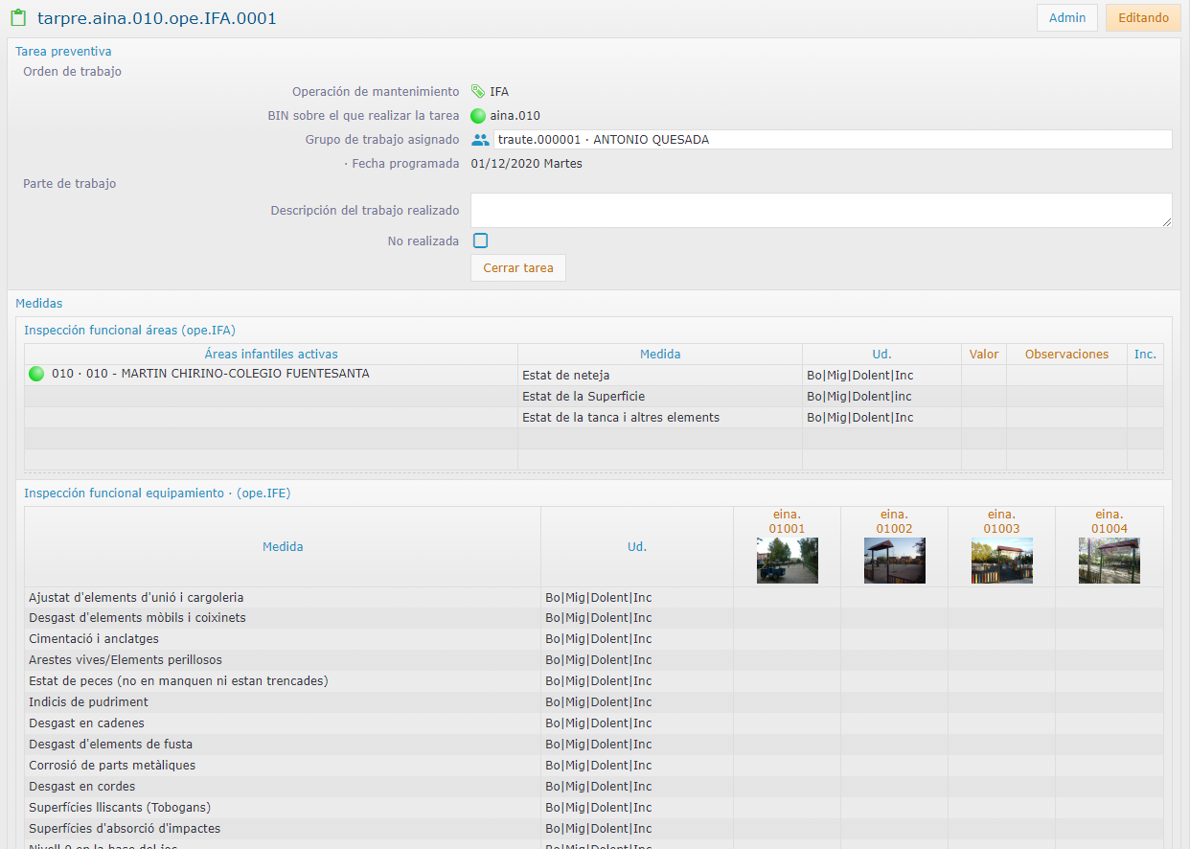Click the Desgast en cordes row
This screenshot has height=849, width=1190.
[x=594, y=787]
